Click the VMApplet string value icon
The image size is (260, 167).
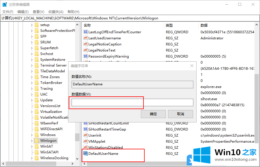click(86, 141)
